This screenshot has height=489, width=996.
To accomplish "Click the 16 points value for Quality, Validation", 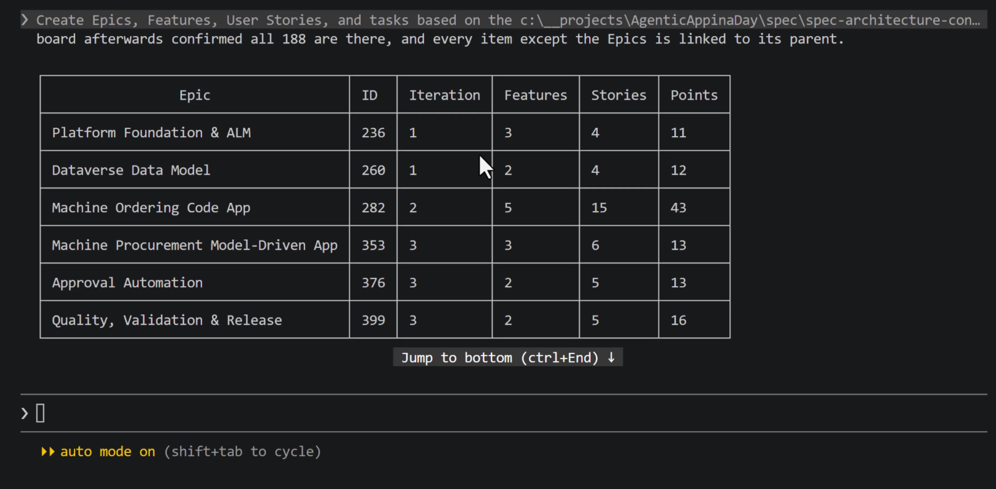I will click(678, 320).
